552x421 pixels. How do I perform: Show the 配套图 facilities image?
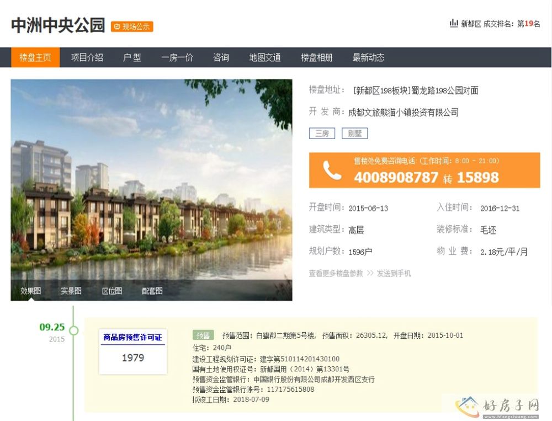[152, 291]
